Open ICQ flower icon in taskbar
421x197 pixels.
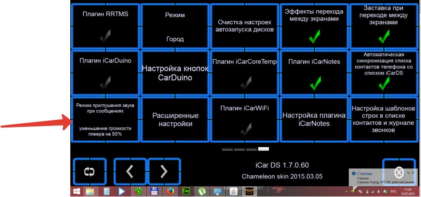pyautogui.click(x=137, y=191)
